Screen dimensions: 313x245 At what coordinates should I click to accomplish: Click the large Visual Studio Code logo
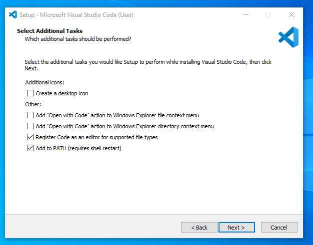(x=288, y=37)
